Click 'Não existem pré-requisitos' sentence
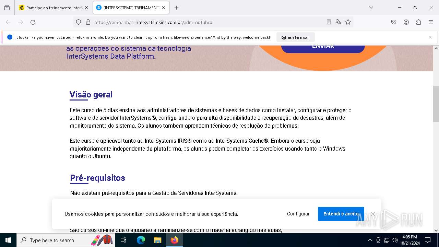Screen dimensions: 439x247 [154, 193]
